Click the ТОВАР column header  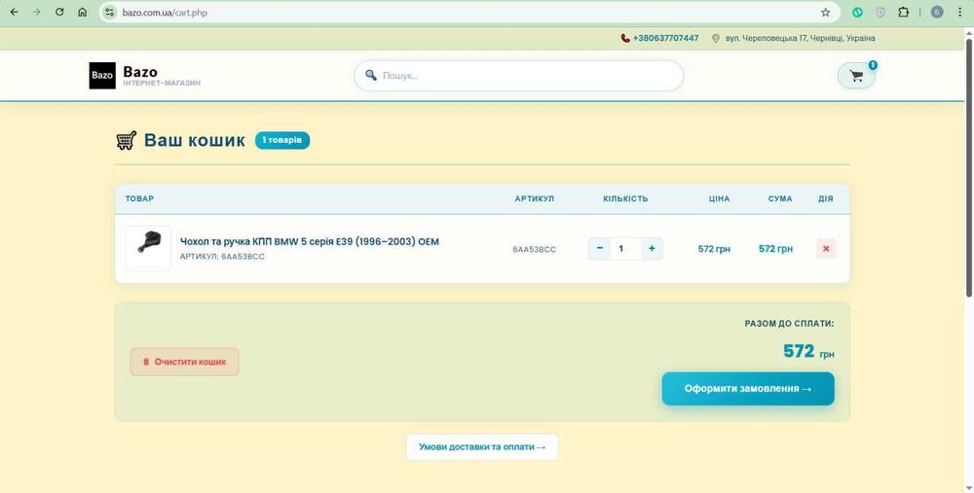tap(139, 199)
